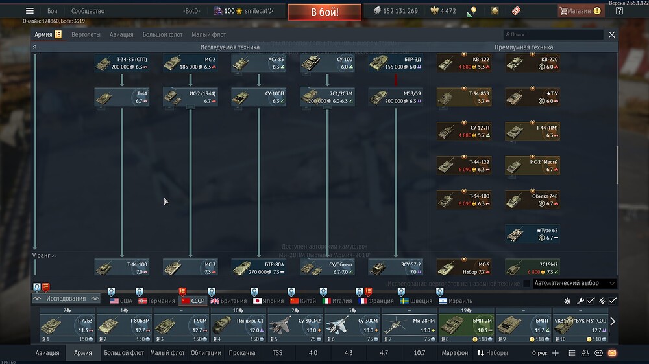649x364 pixels.
Task: Click the Поиск search field
Action: point(553,35)
